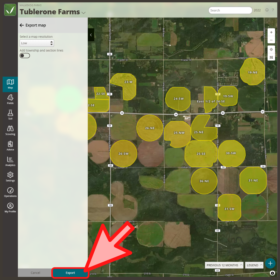Go back using Export map arrow
Viewport: 280px width, 280px height.
[22, 25]
